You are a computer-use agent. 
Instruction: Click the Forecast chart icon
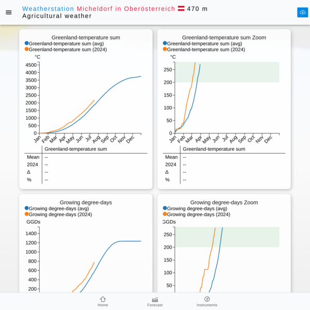[155, 300]
